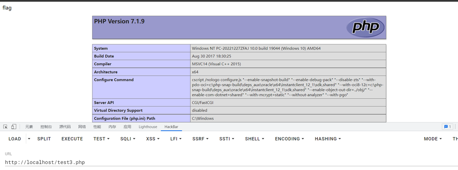This screenshot has width=458, height=170.
Task: Click the PHP logo in the header
Action: tap(365, 27)
